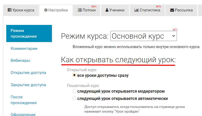The image size is (202, 116).
Task: Click the gear icon on the Настройки tab
Action: (46, 10)
